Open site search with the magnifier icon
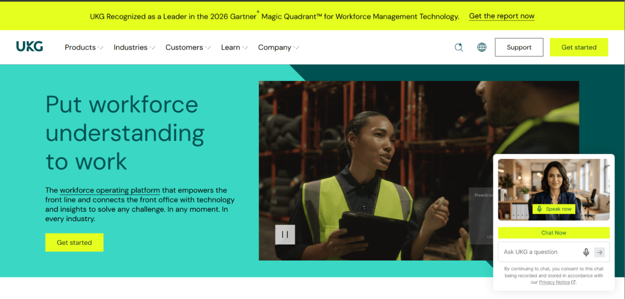Screen dimensions: 625x299 coord(459,47)
